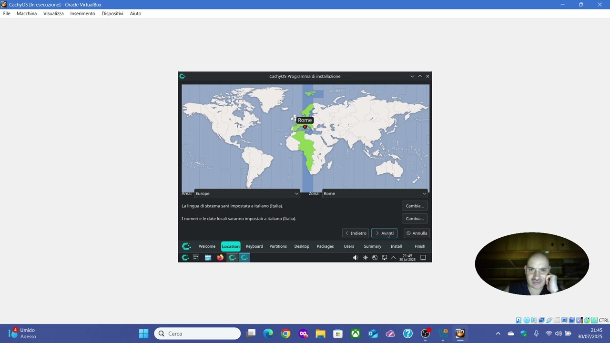Click the VirtualBox mouse integration status icon
The image size is (610, 343).
tap(587, 320)
